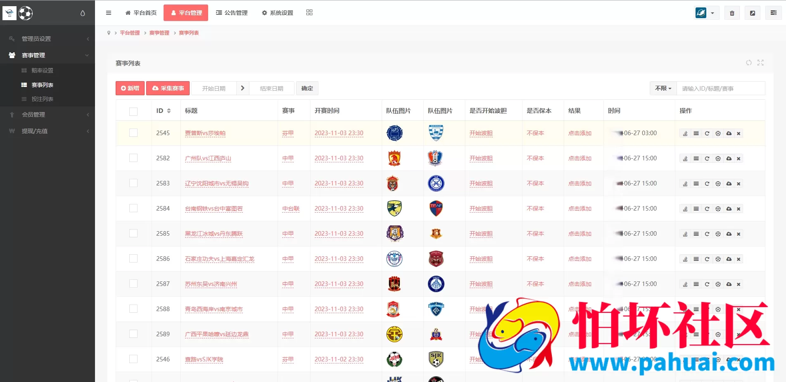Click the edit icon for row 2545
Viewport: 786px width, 382px height.
[x=685, y=134]
